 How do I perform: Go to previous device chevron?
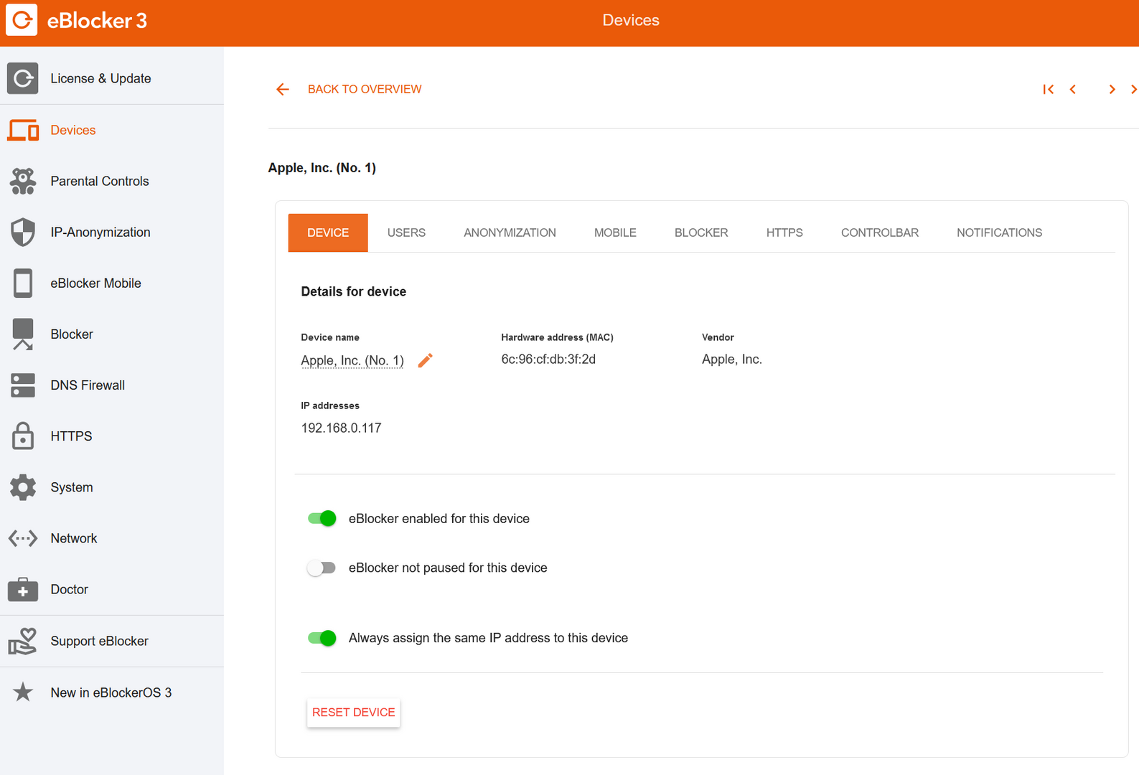[x=1073, y=89]
